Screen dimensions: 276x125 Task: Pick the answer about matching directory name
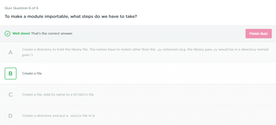(x=145, y=52)
